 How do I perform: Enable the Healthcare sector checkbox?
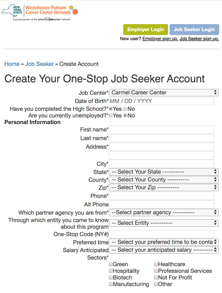pos(156,264)
